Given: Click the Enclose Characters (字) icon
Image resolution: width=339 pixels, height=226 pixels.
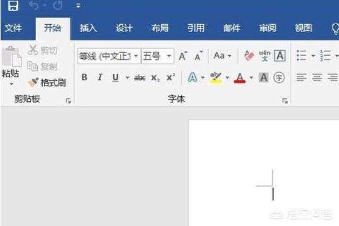Looking at the screenshot, I should tap(279, 77).
